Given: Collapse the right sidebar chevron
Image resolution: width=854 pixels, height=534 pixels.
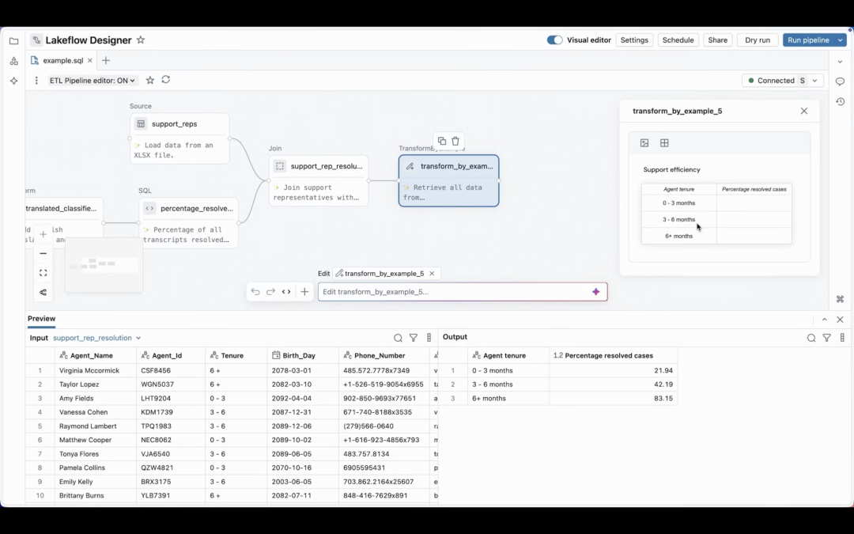Looking at the screenshot, I should (x=840, y=62).
